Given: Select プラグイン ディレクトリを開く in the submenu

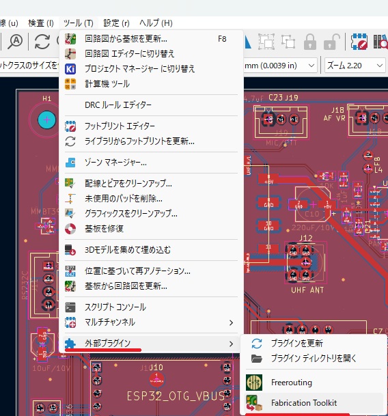Looking at the screenshot, I should (x=313, y=359).
